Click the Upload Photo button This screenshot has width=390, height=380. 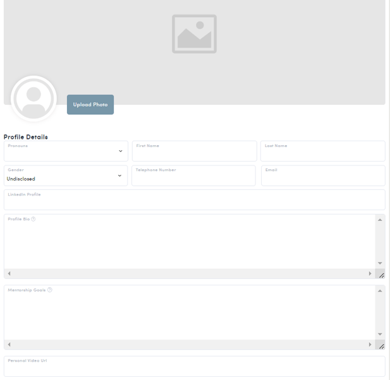[90, 105]
